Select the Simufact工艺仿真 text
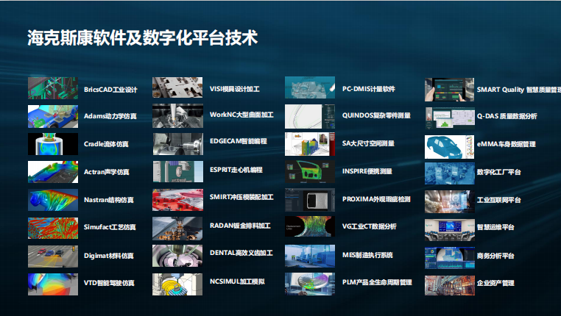Image resolution: width=561 pixels, height=316 pixels. pyautogui.click(x=110, y=227)
